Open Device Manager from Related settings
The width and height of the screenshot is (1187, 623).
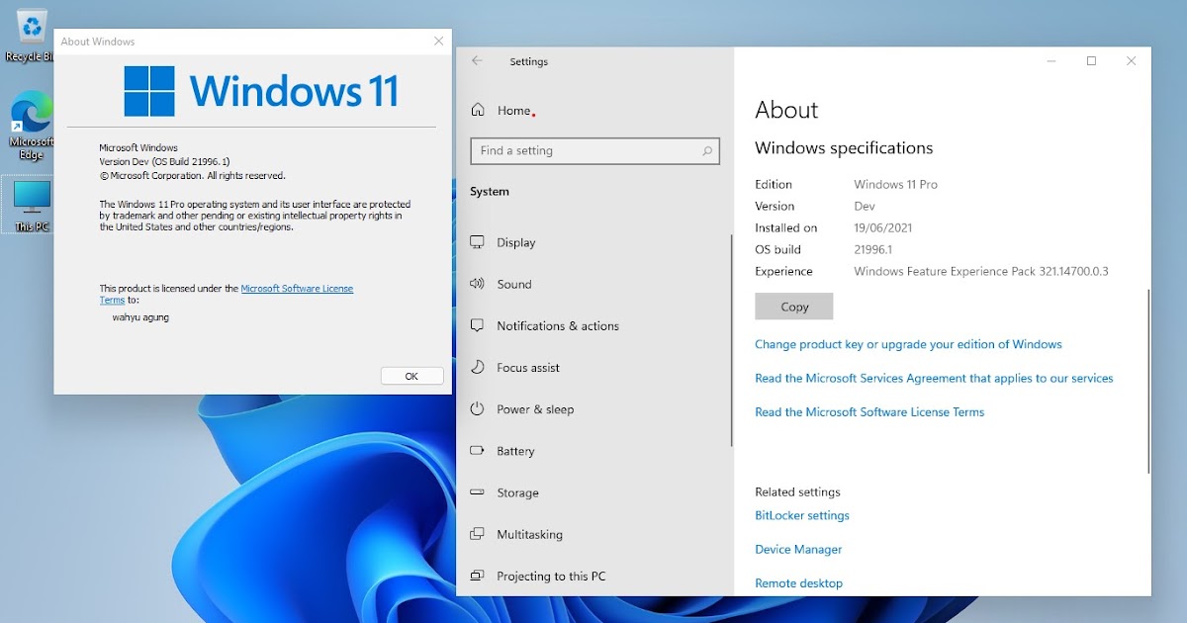click(798, 549)
